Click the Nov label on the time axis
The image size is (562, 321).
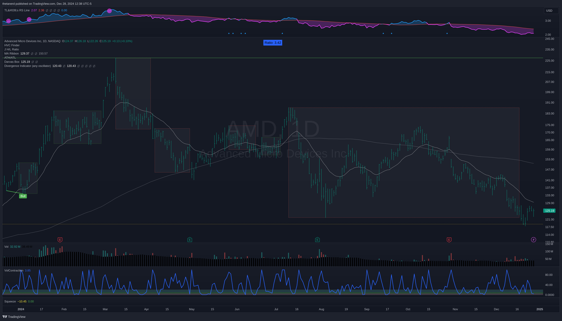[455, 309]
